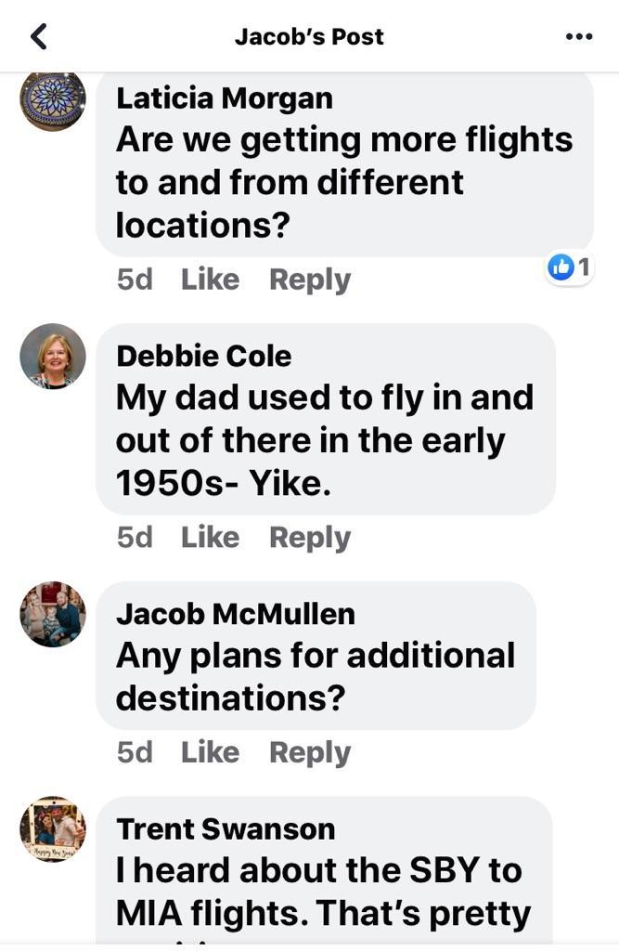Screen dimensions: 619x951
Task: Like Debbie Cole's comment
Action: point(210,537)
